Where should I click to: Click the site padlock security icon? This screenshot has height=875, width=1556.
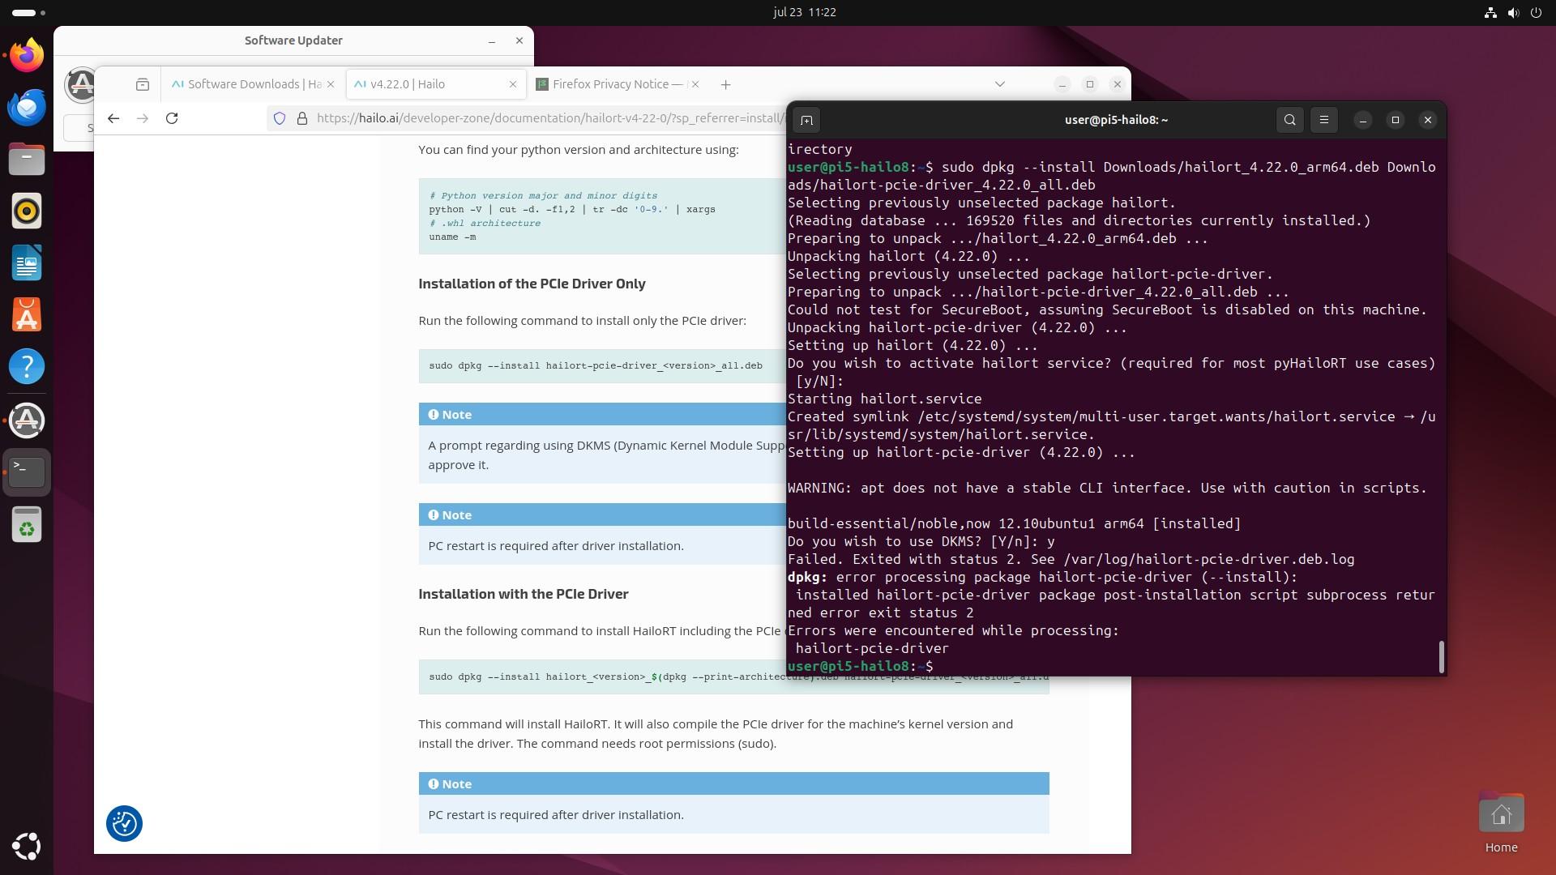click(302, 118)
